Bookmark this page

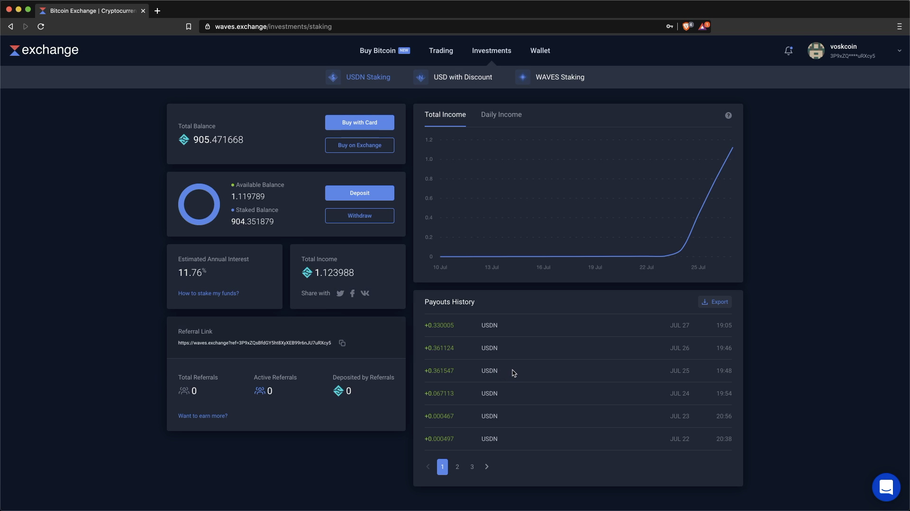tap(189, 26)
